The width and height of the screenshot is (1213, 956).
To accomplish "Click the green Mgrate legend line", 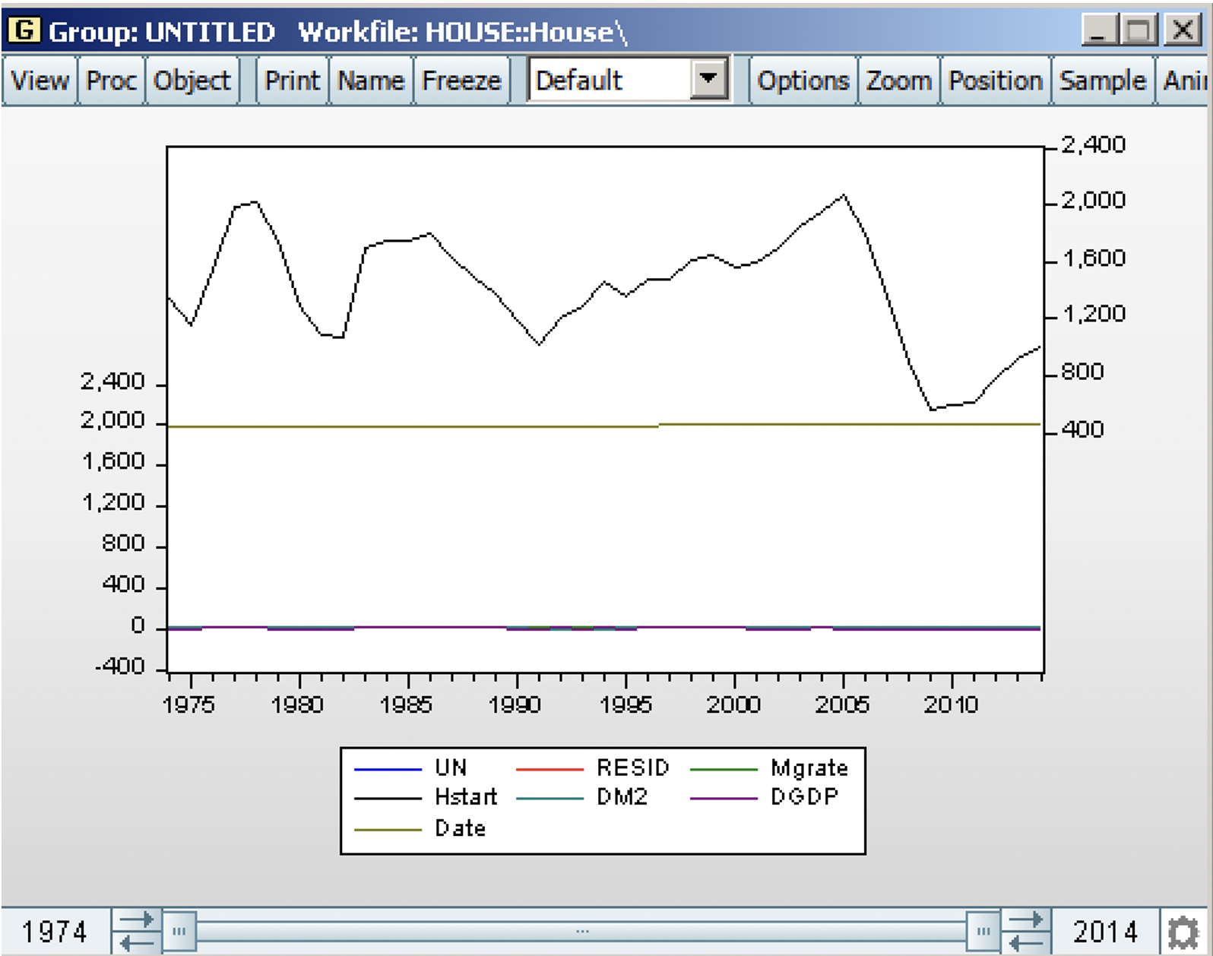I will point(724,770).
